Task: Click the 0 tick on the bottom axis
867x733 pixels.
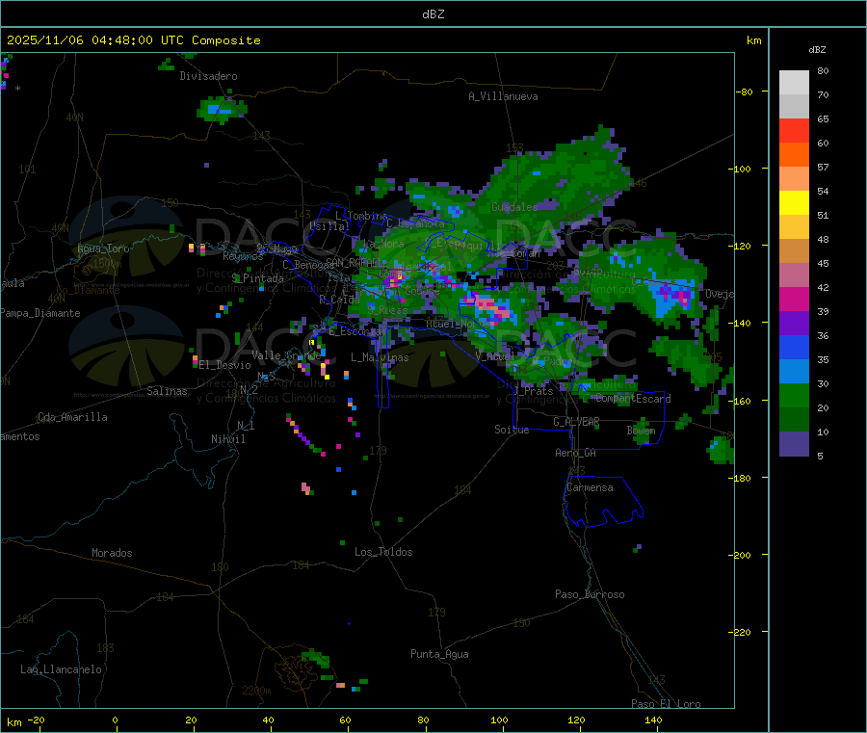Action: pos(115,720)
